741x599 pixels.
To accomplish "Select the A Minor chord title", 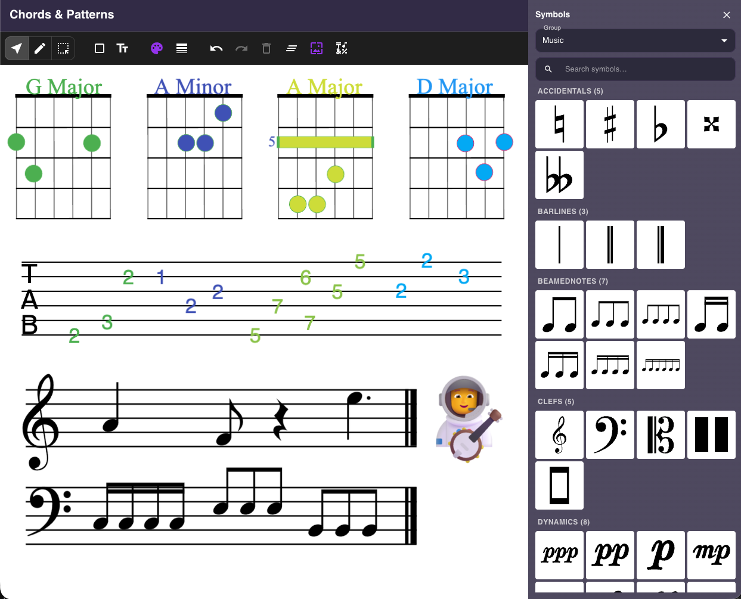I will [193, 87].
